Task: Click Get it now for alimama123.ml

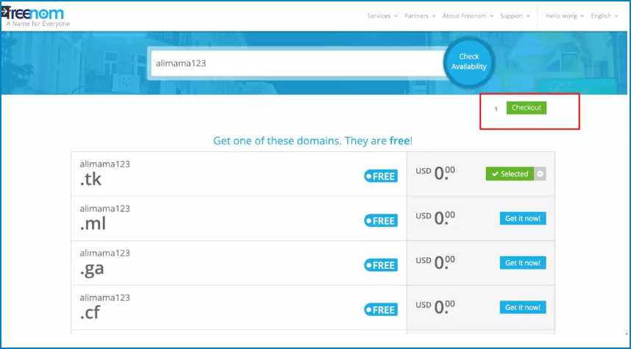Action: tap(523, 218)
